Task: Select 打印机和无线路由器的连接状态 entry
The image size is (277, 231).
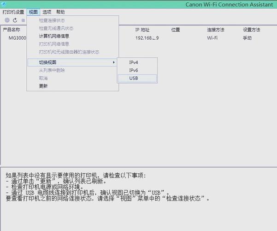Action: pyautogui.click(x=69, y=52)
